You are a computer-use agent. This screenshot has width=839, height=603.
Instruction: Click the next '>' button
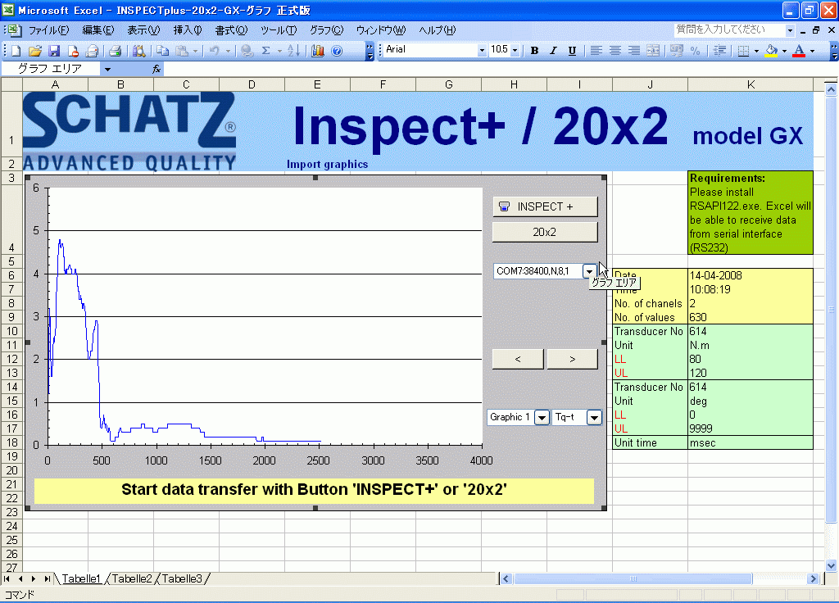[573, 359]
